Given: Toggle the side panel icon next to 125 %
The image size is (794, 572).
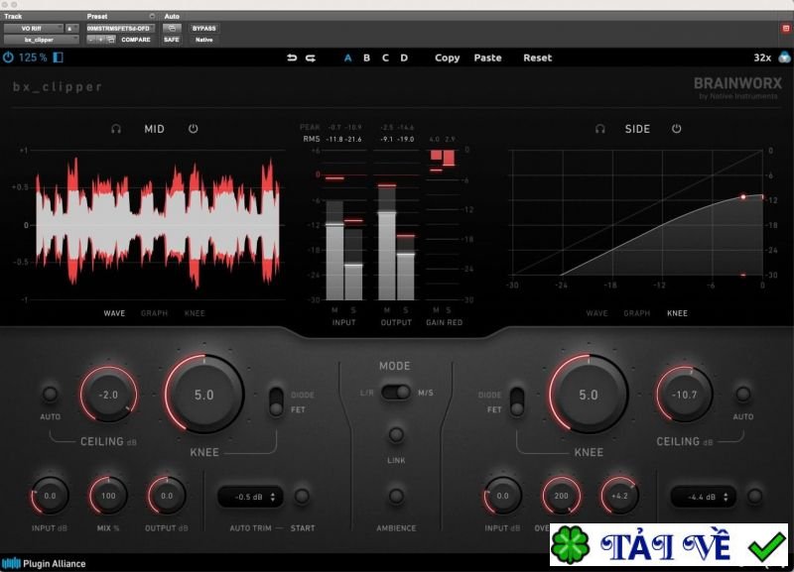Looking at the screenshot, I should tap(59, 57).
